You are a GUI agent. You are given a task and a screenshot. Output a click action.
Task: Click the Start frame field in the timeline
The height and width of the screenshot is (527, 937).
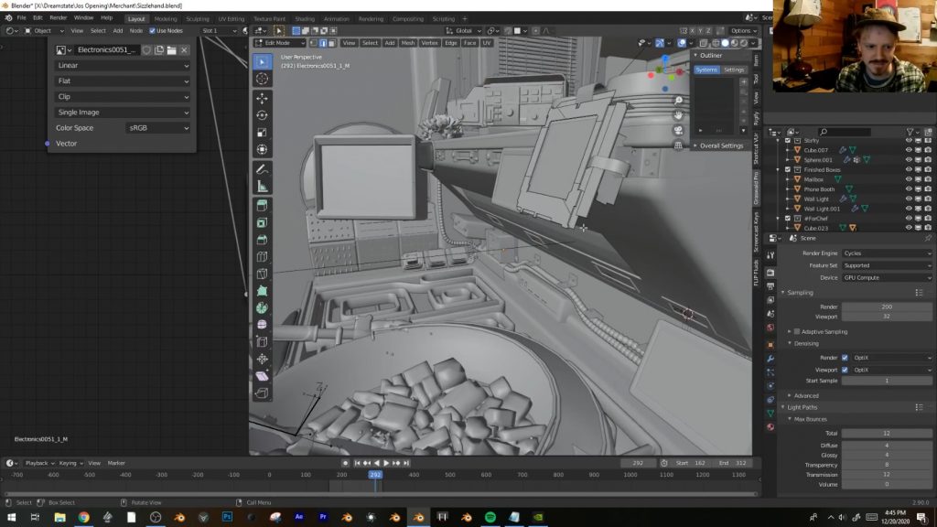691,463
